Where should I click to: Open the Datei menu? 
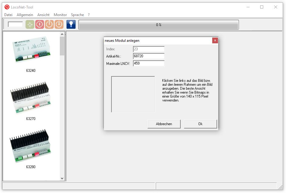(x=9, y=15)
